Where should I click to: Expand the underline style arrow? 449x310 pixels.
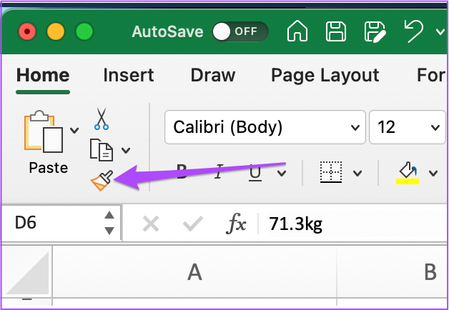(x=282, y=173)
